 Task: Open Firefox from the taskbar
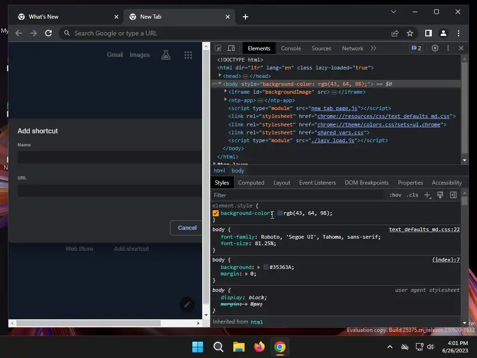point(259,347)
